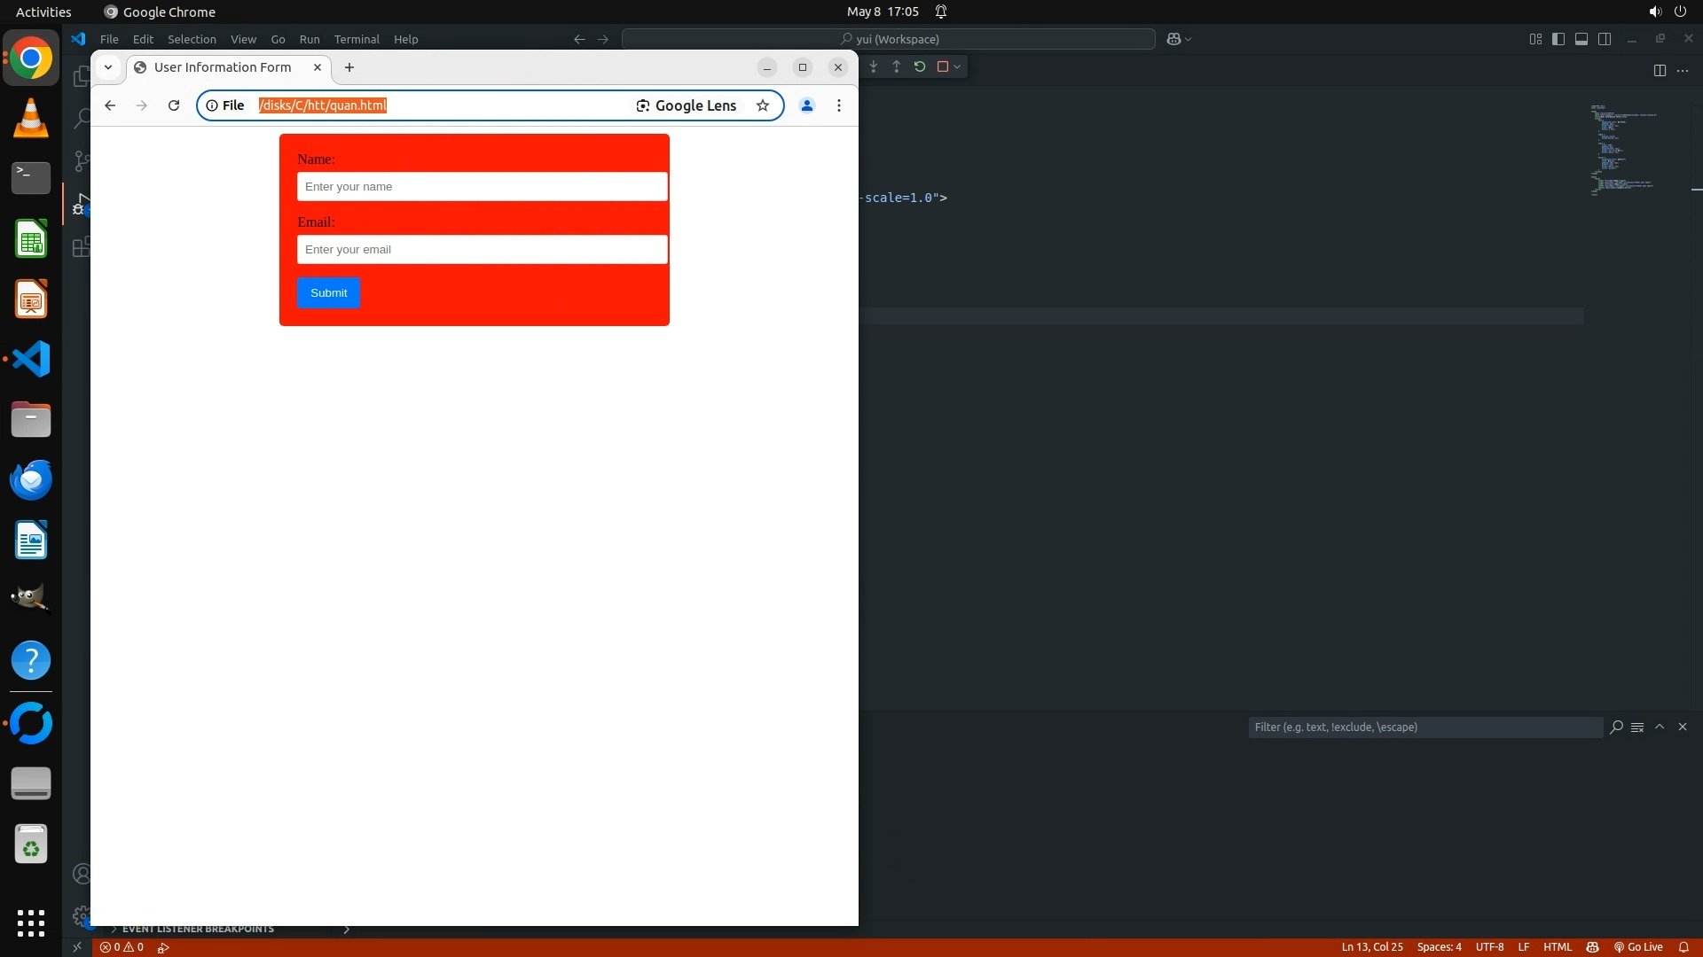Click the Copilot icon in title bar
The image size is (1703, 957).
1173,39
